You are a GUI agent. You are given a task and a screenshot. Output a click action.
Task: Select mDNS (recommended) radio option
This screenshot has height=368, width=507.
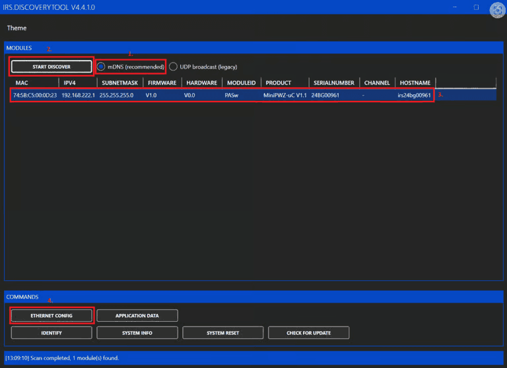pos(131,67)
